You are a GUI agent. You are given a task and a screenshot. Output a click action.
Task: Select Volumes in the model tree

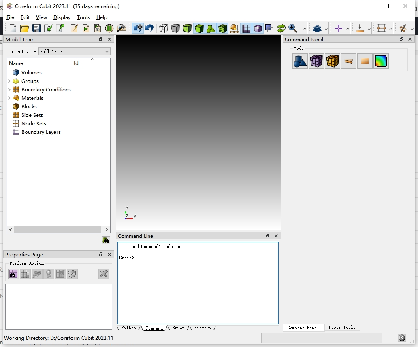point(32,73)
